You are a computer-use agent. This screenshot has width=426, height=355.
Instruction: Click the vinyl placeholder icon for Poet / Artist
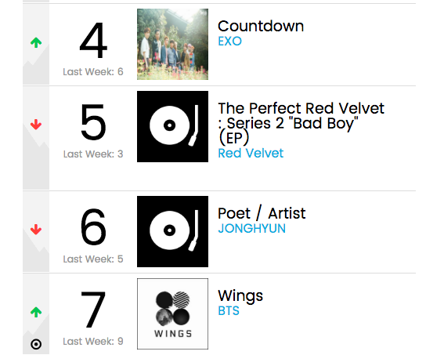click(172, 231)
